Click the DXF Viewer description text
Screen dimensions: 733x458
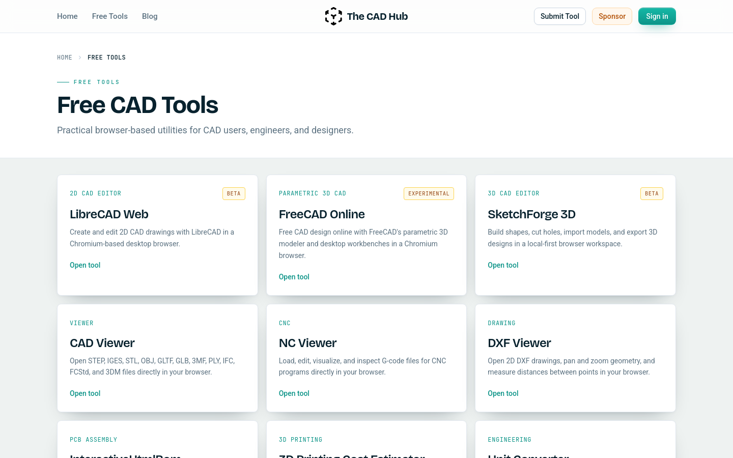click(x=571, y=366)
